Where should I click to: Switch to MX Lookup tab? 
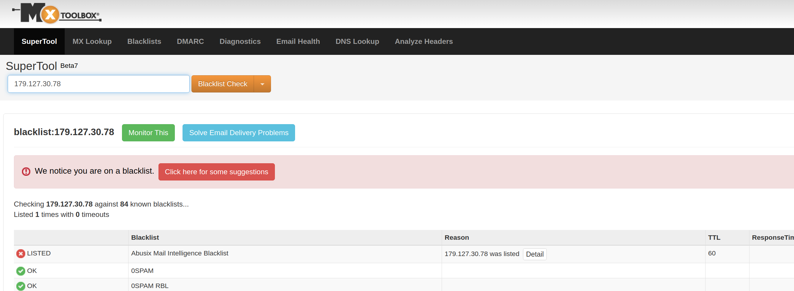tap(92, 41)
